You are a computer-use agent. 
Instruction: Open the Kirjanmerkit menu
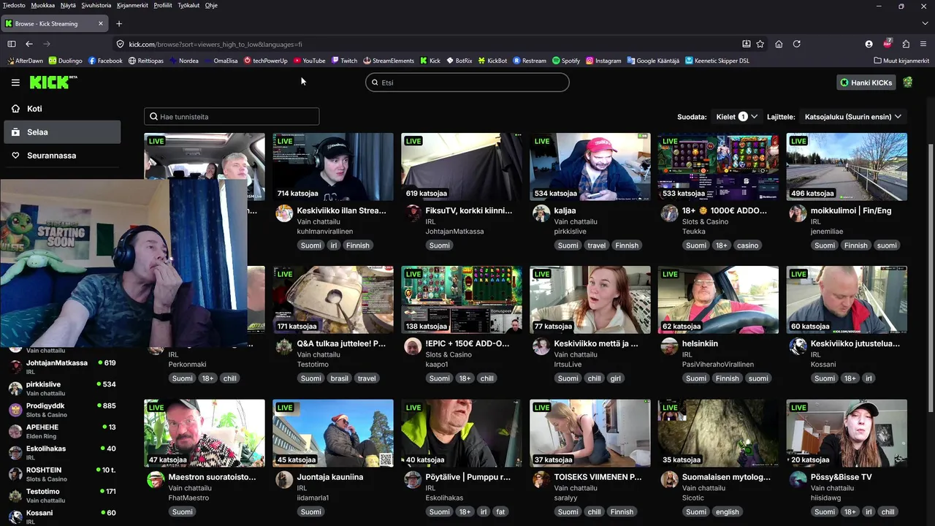pos(132,5)
